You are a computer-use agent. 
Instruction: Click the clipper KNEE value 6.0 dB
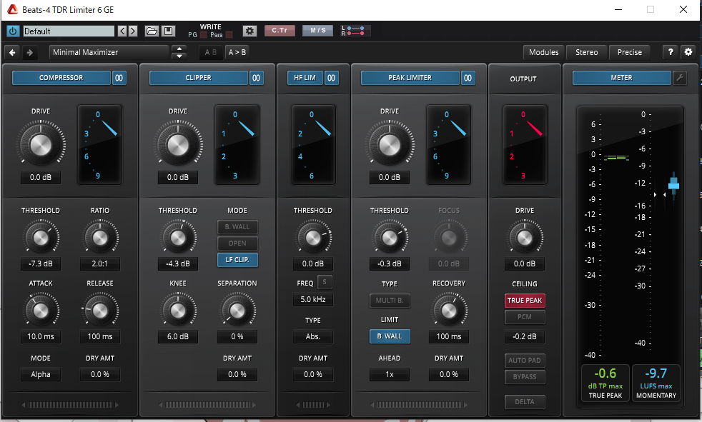pos(178,336)
